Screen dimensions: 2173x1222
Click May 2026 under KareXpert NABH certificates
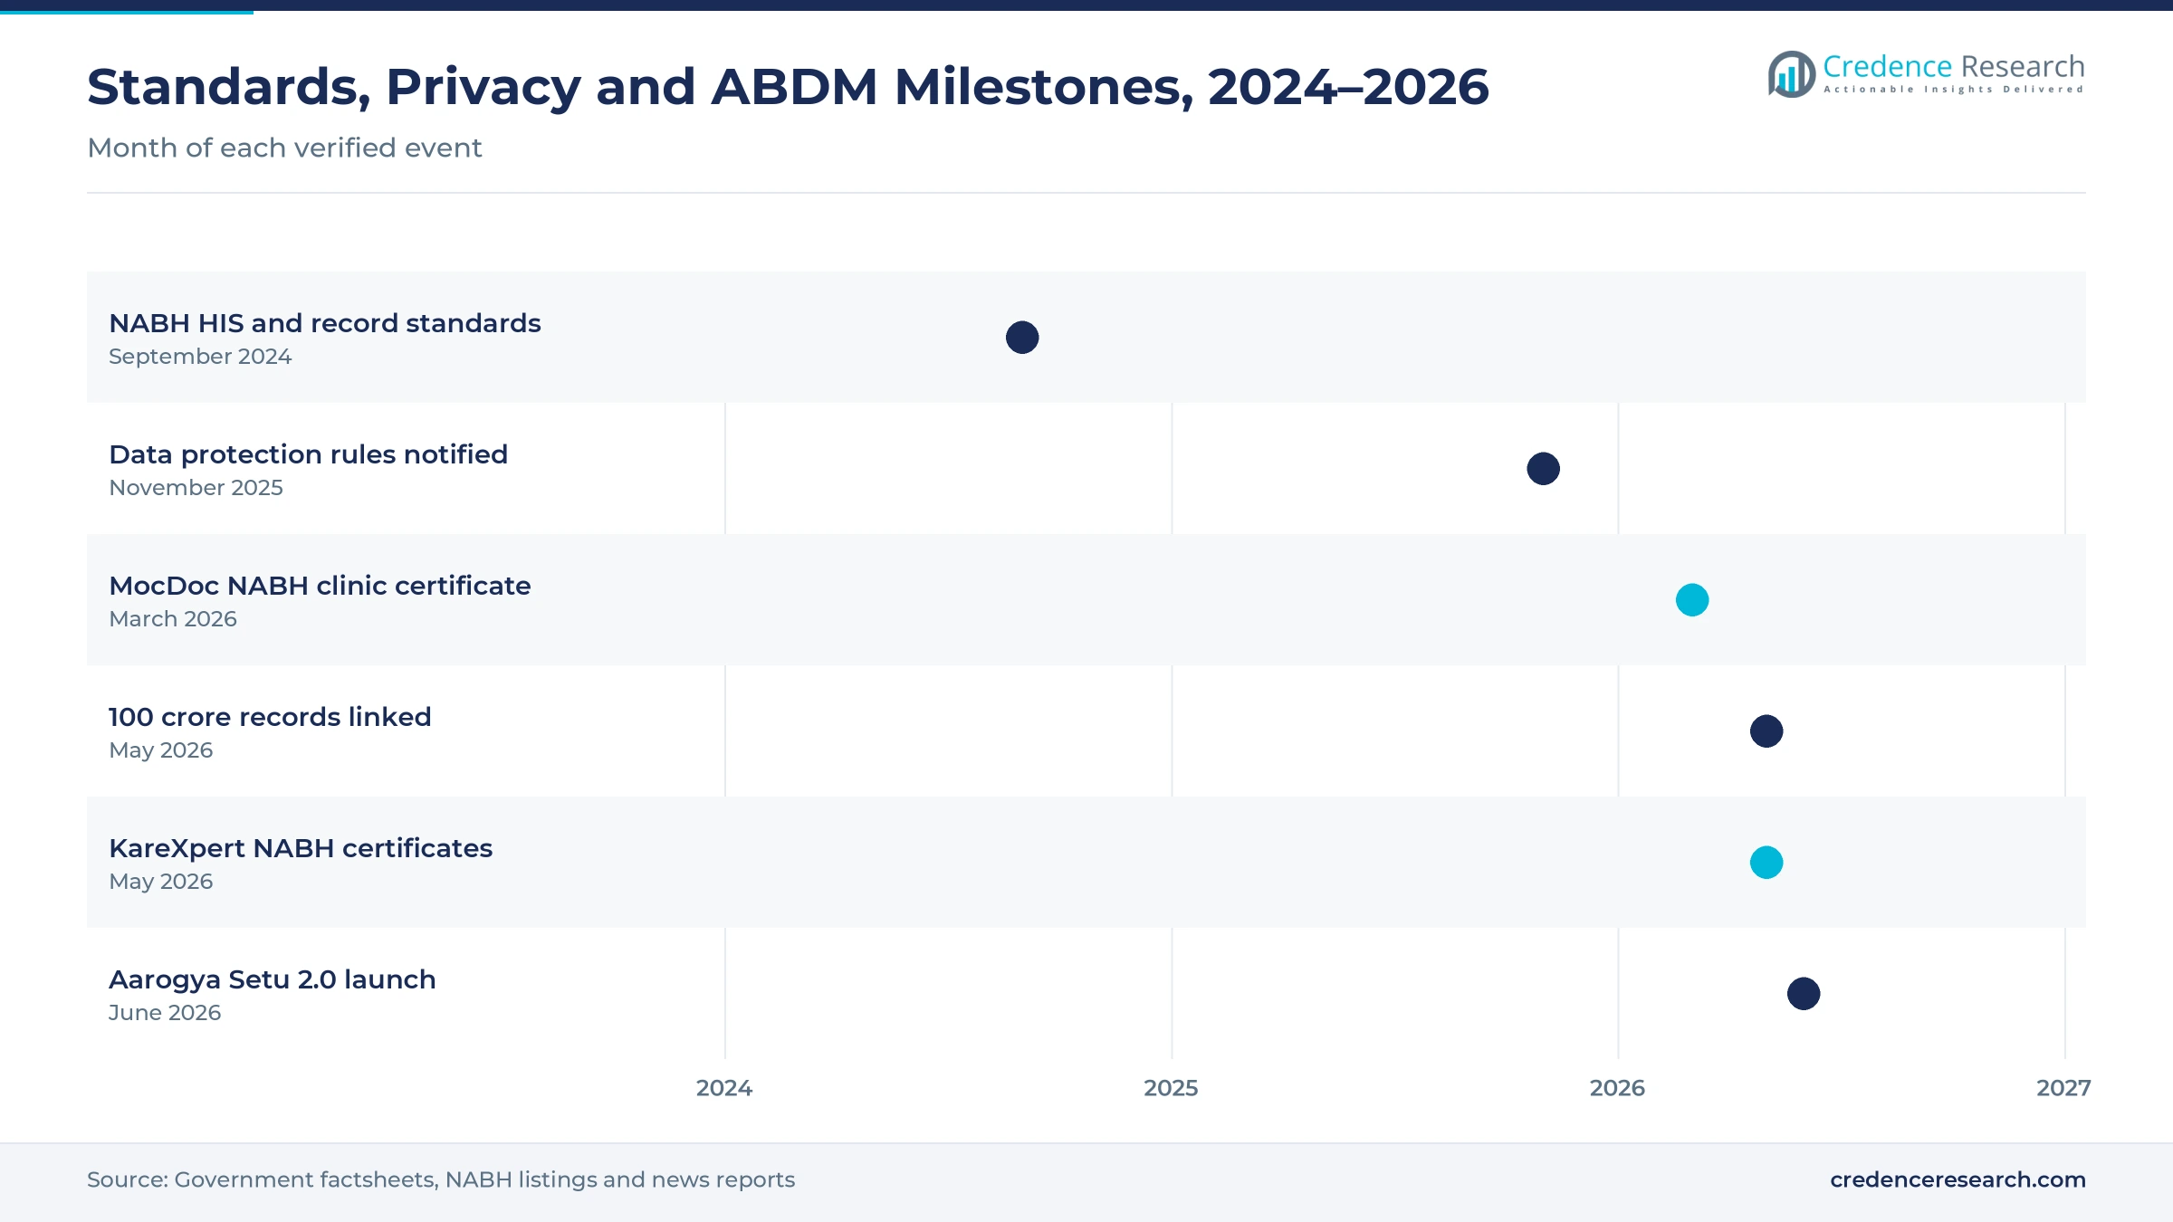click(x=161, y=882)
